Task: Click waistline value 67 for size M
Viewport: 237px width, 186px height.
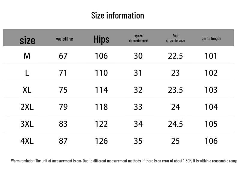Action: pos(63,56)
